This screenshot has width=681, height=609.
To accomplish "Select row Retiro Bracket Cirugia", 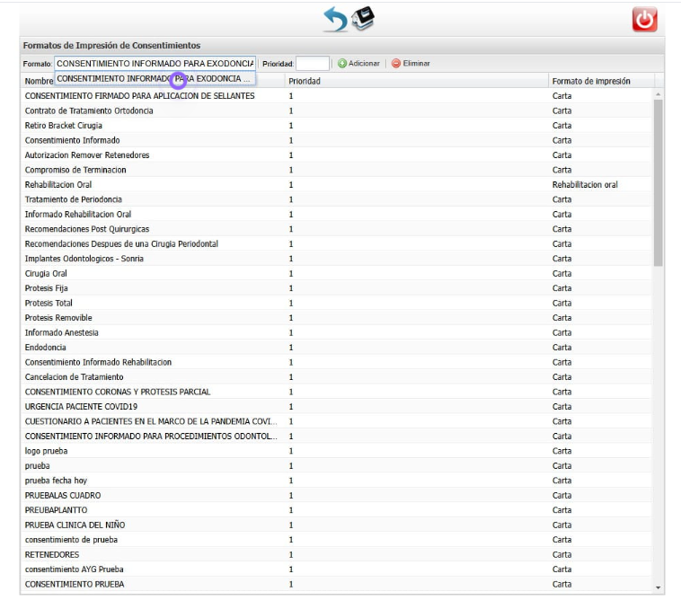I will click(x=337, y=126).
